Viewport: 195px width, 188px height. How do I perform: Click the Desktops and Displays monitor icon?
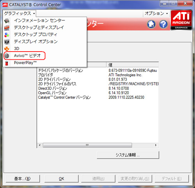(x=7, y=28)
